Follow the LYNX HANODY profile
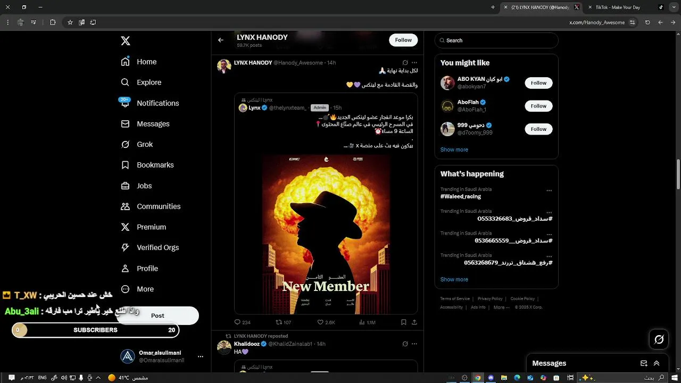The height and width of the screenshot is (383, 681). point(403,40)
